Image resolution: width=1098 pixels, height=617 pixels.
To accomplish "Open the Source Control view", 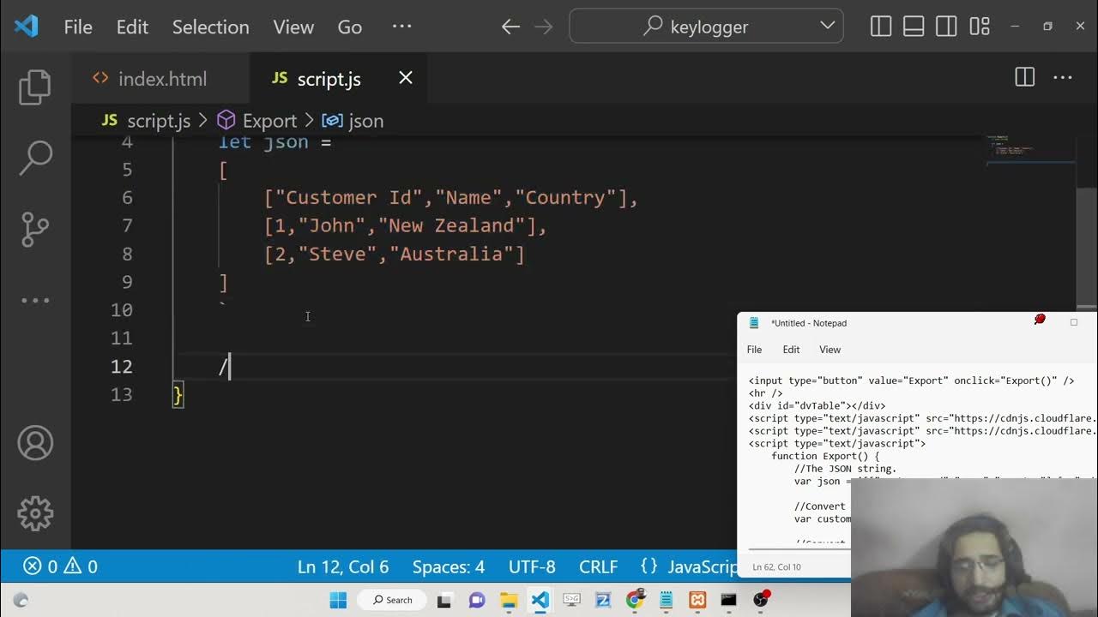I will point(35,229).
